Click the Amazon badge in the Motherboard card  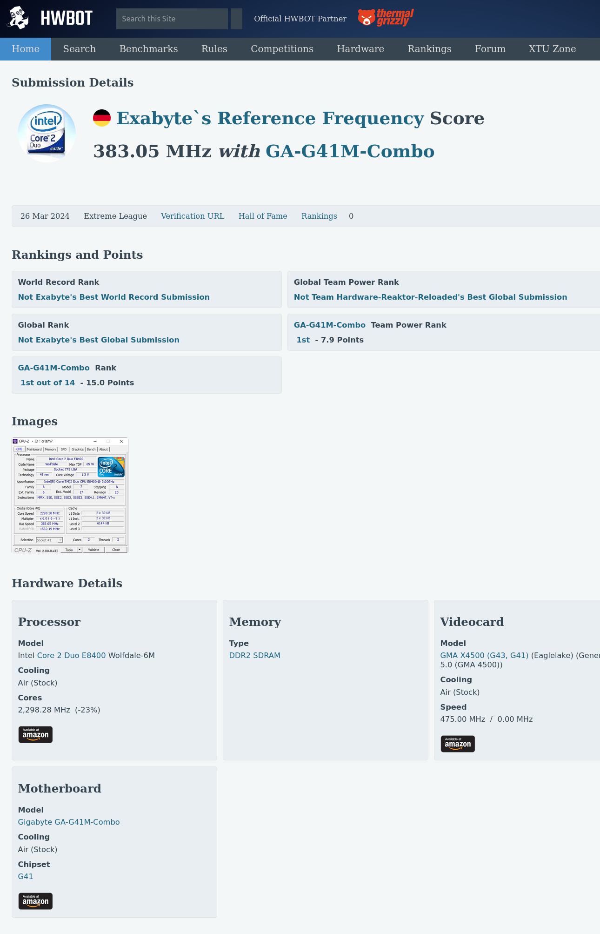coord(35,901)
